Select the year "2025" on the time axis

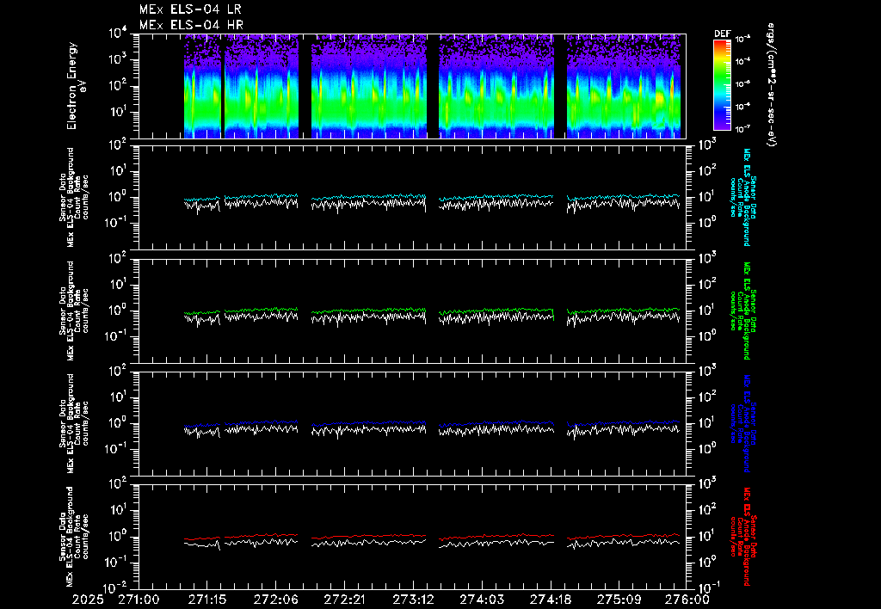coord(88,600)
